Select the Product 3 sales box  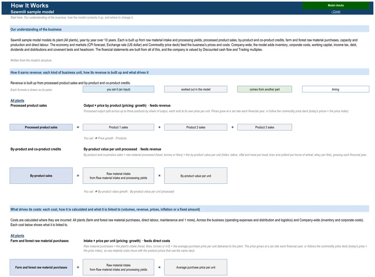pos(265,127)
